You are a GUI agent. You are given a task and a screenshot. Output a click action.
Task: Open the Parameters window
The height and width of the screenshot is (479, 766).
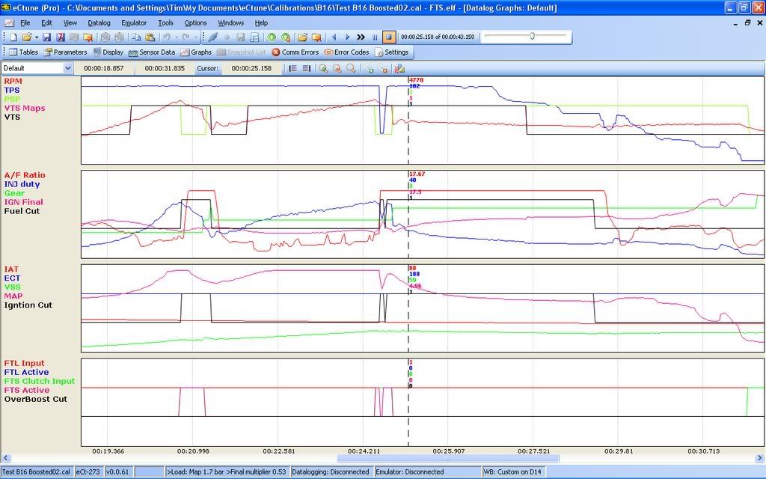click(65, 52)
